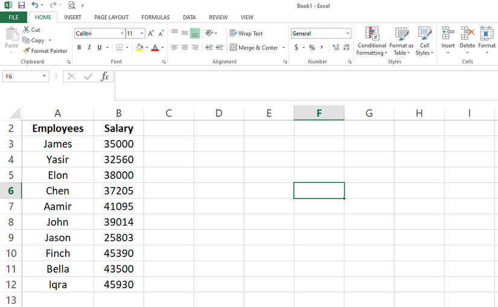
Task: Switch to the PAGE LAYOUT tab
Action: [111, 17]
